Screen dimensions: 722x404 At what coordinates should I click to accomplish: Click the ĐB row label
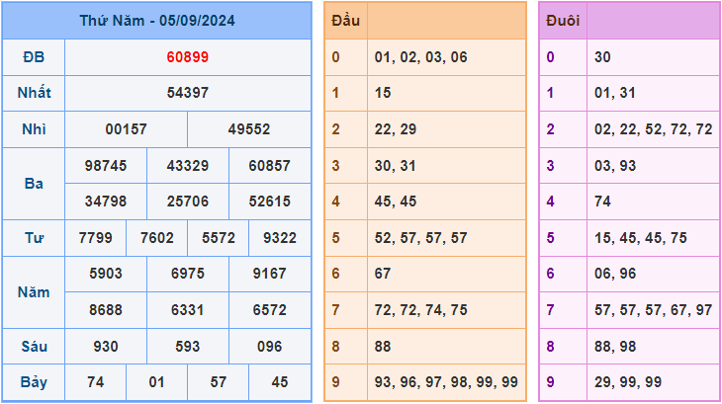34,57
